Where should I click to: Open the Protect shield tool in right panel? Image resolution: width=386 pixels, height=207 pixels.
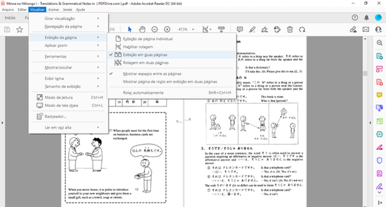tap(379, 160)
